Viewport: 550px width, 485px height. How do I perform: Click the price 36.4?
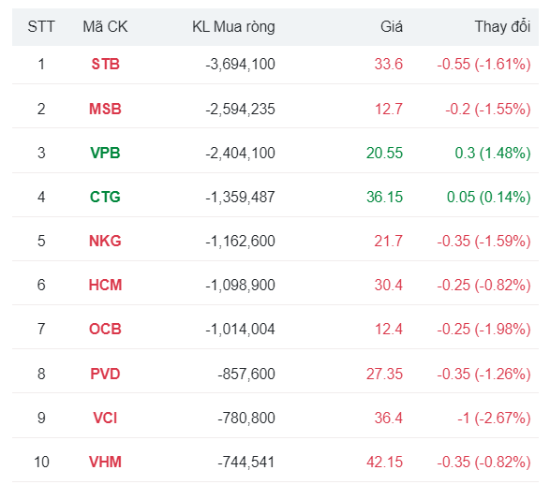388,419
